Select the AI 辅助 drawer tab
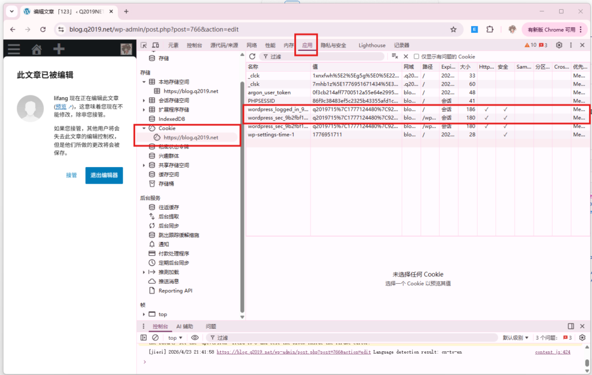Screen dimensions: 592x375 pyautogui.click(x=184, y=326)
